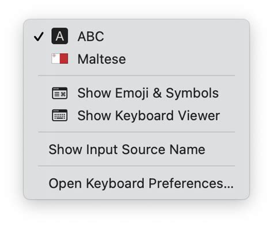Display the on-screen keyboard viewer entry
This screenshot has width=273, height=227.
136,116
